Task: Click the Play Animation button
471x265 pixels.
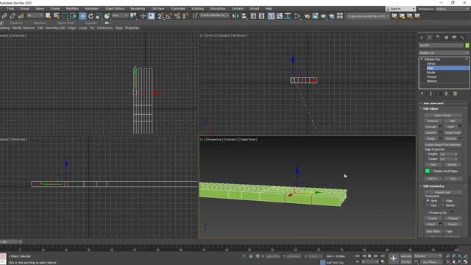Action: (x=369, y=256)
